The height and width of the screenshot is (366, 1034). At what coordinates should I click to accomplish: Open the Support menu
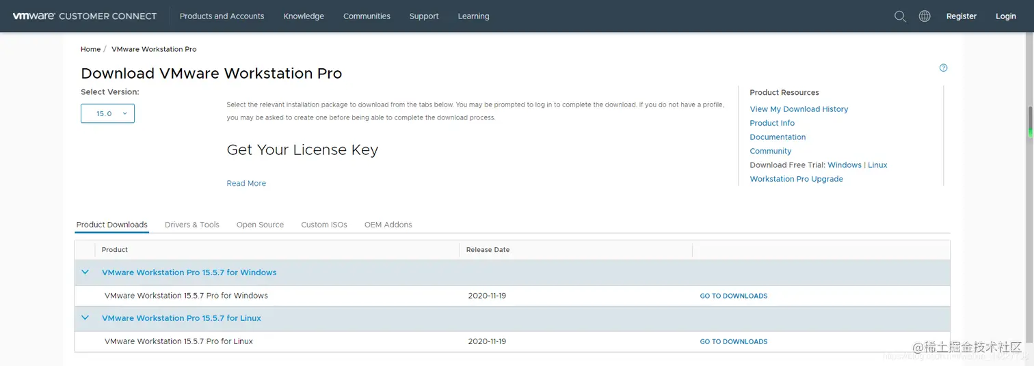(424, 16)
